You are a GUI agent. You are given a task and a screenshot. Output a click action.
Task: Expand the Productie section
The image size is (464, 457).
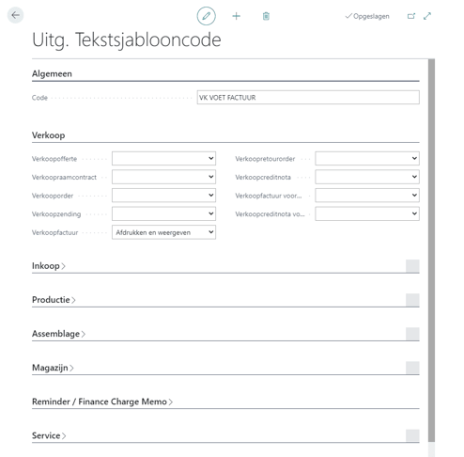(x=54, y=300)
